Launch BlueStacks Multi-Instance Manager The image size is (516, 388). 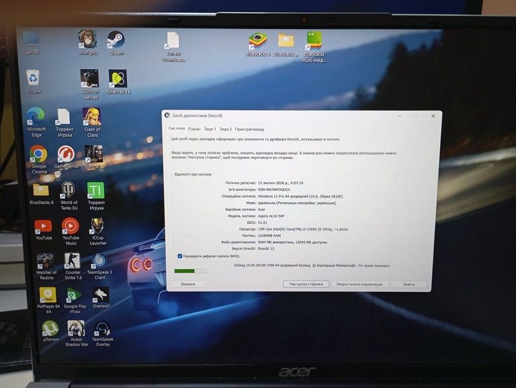pyautogui.click(x=314, y=46)
